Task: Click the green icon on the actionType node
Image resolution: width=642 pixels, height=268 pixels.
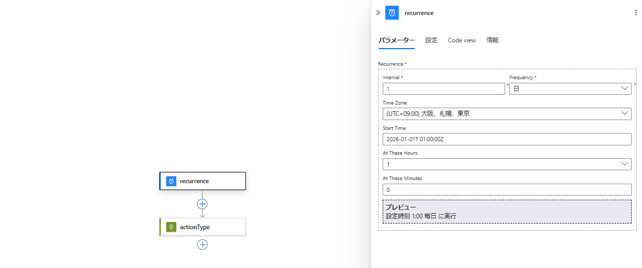Action: pos(171,227)
